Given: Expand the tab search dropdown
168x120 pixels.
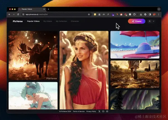Looking at the screenshot, I should [159, 9].
